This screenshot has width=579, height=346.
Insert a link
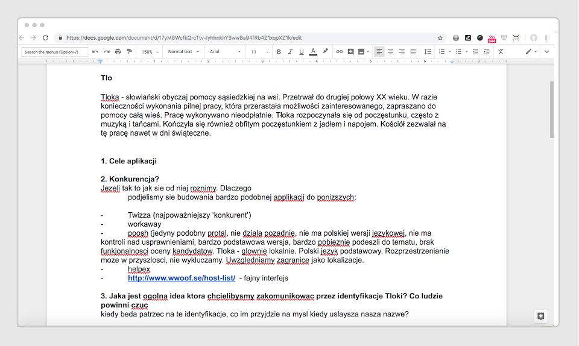[339, 52]
